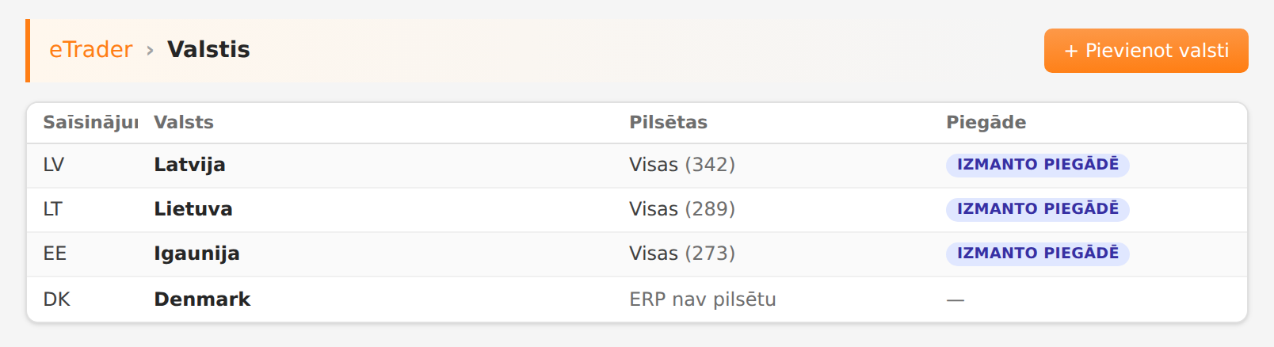The width and height of the screenshot is (1274, 347).
Task: Click the Izmanto piegādē badge for Latvija
Action: 1037,165
